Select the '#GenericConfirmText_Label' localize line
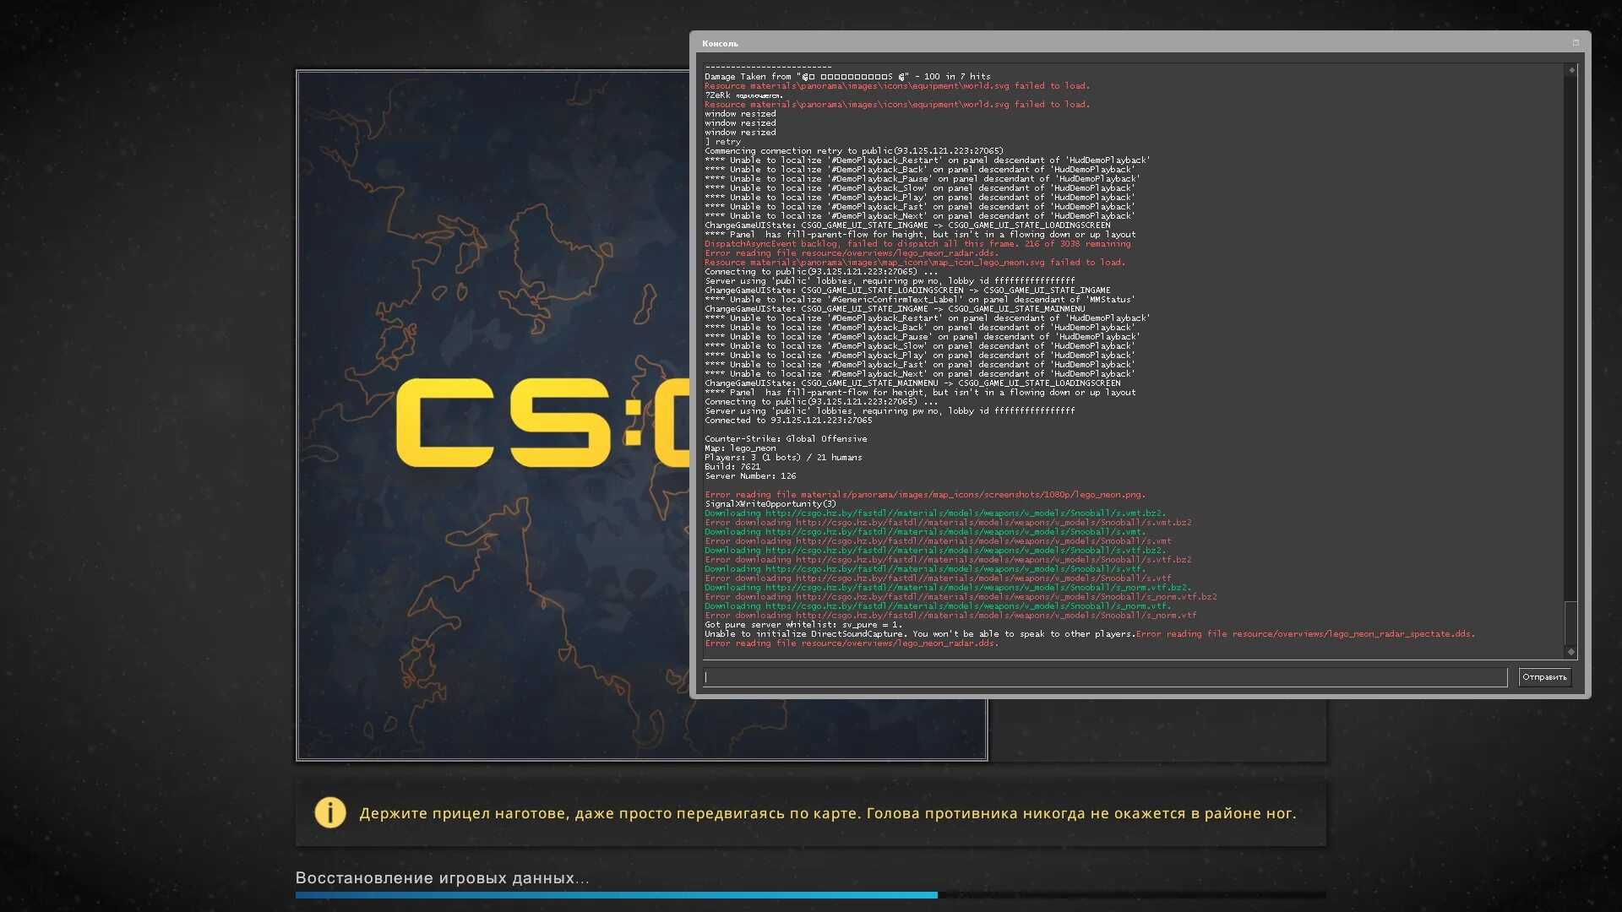 click(920, 300)
